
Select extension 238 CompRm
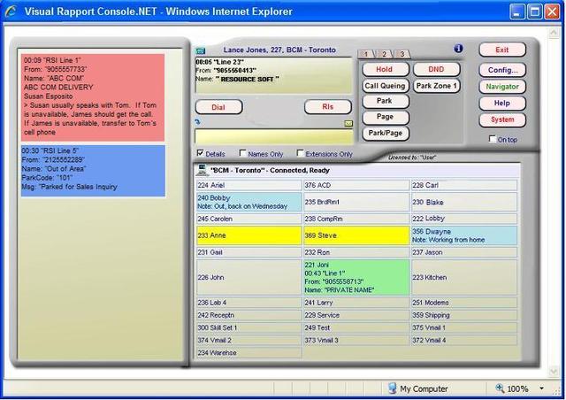click(x=356, y=219)
